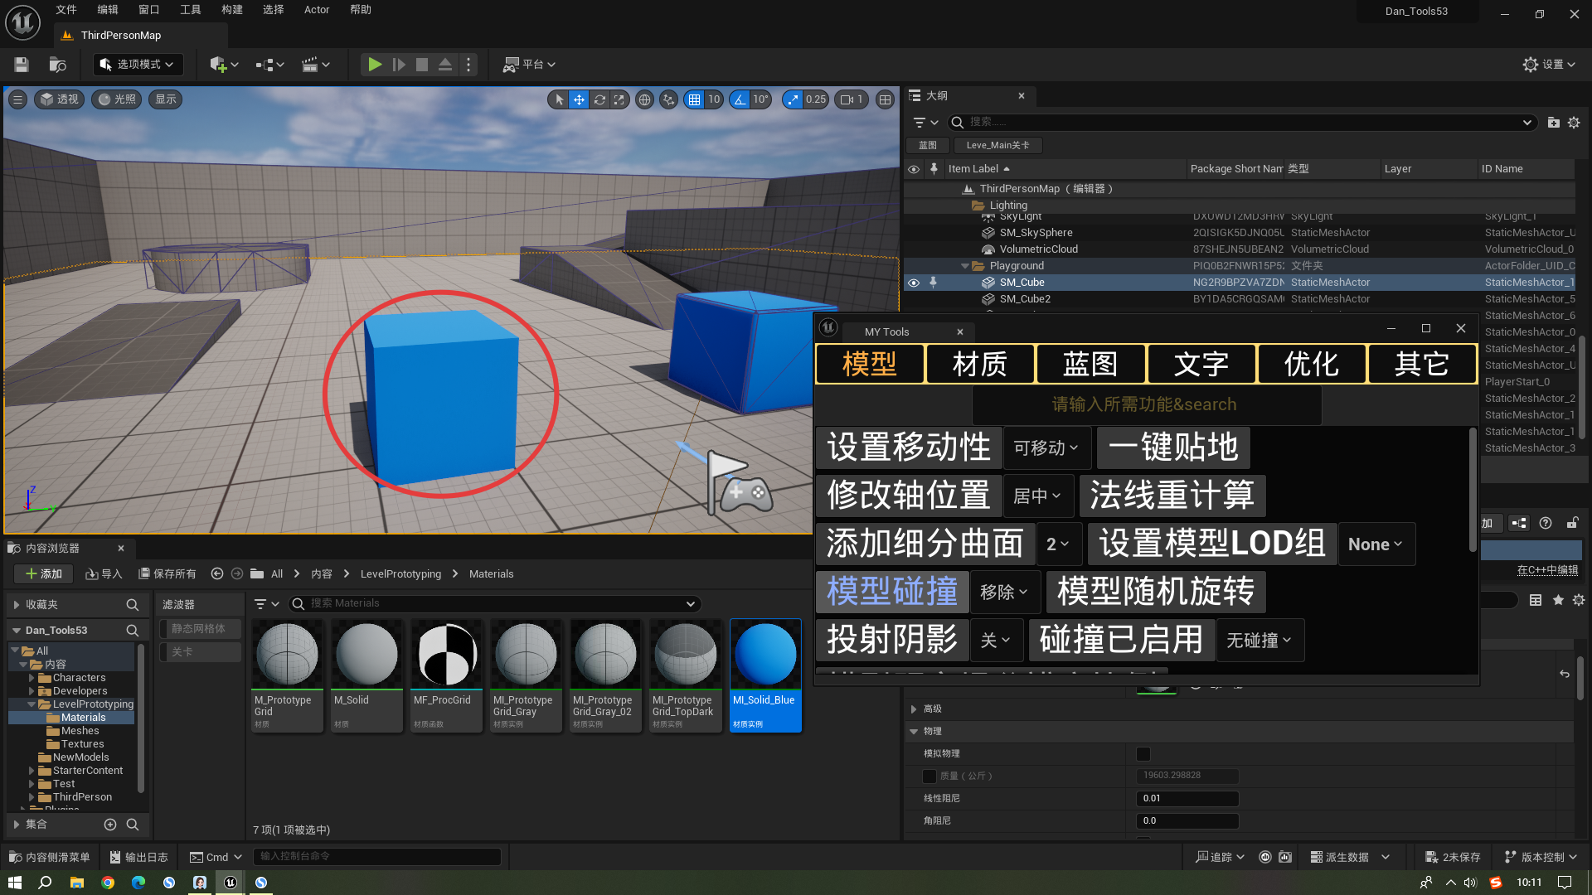
Task: Open the 构建 menu
Action: pyautogui.click(x=232, y=10)
